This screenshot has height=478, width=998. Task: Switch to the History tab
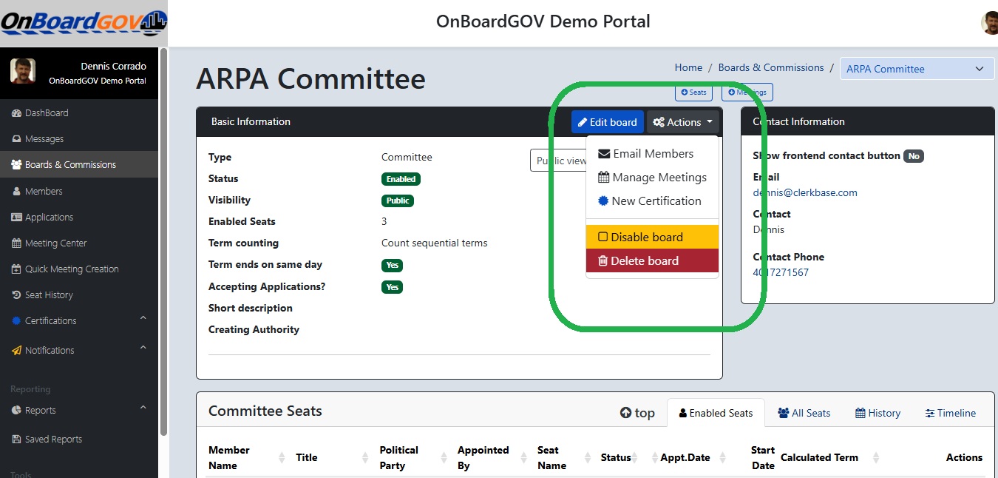(878, 413)
